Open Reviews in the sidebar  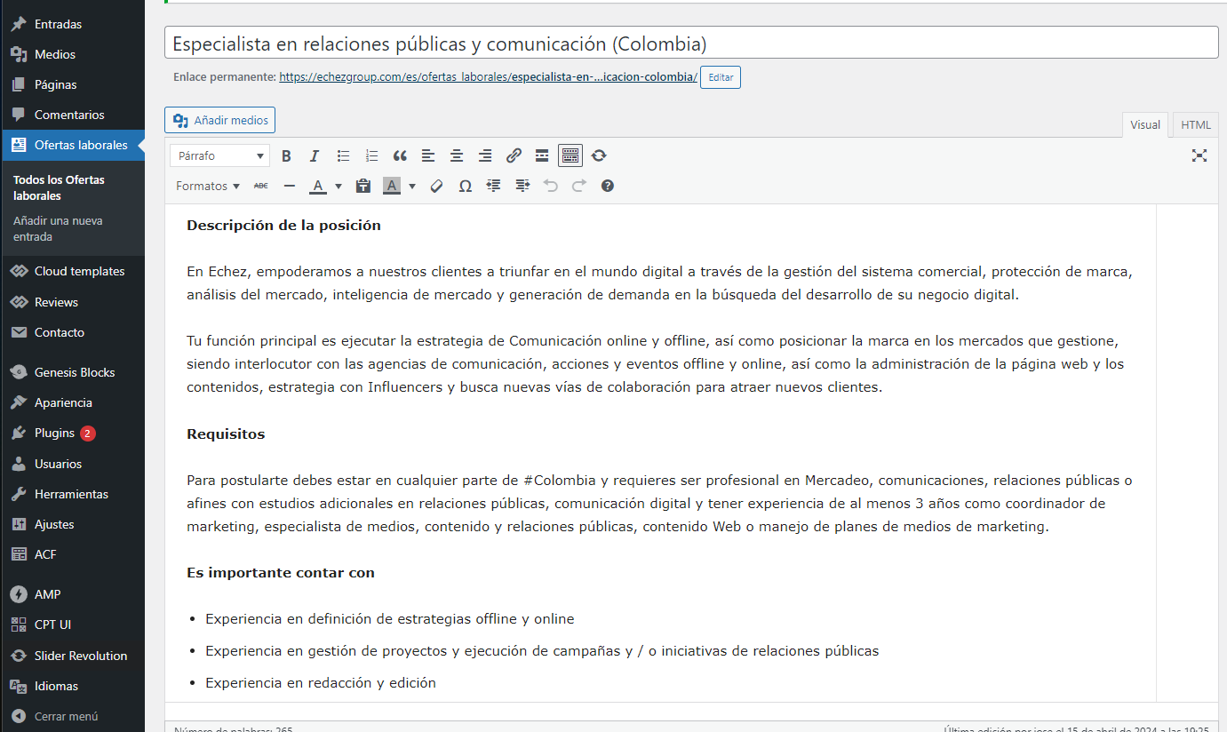[72, 302]
